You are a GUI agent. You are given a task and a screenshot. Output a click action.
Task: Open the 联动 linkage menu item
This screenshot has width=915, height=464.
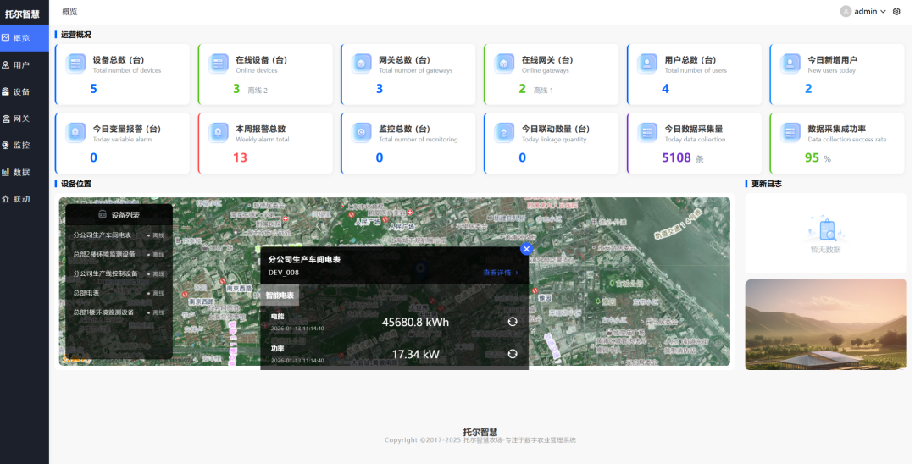(24, 199)
